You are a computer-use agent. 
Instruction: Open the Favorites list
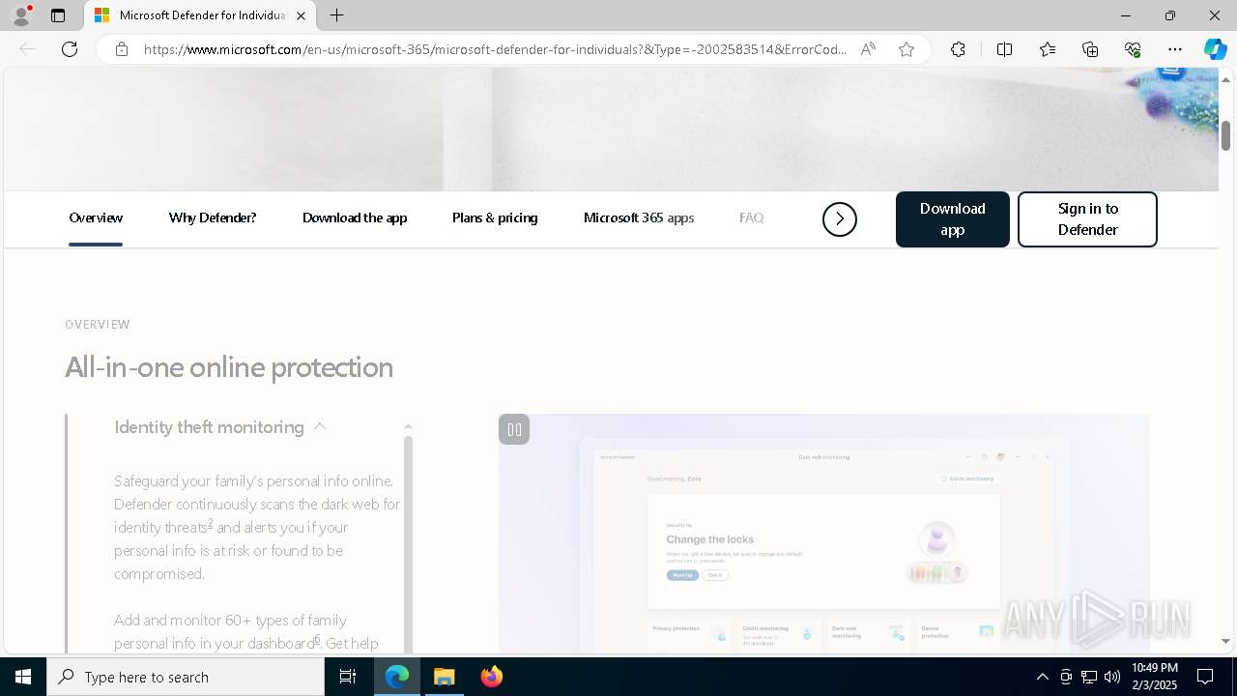click(1048, 49)
